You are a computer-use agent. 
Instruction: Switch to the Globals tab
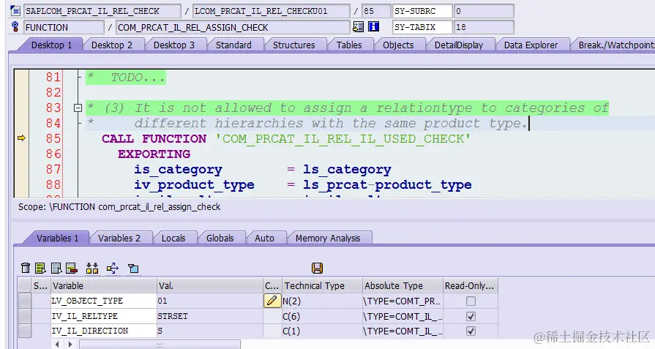220,239
